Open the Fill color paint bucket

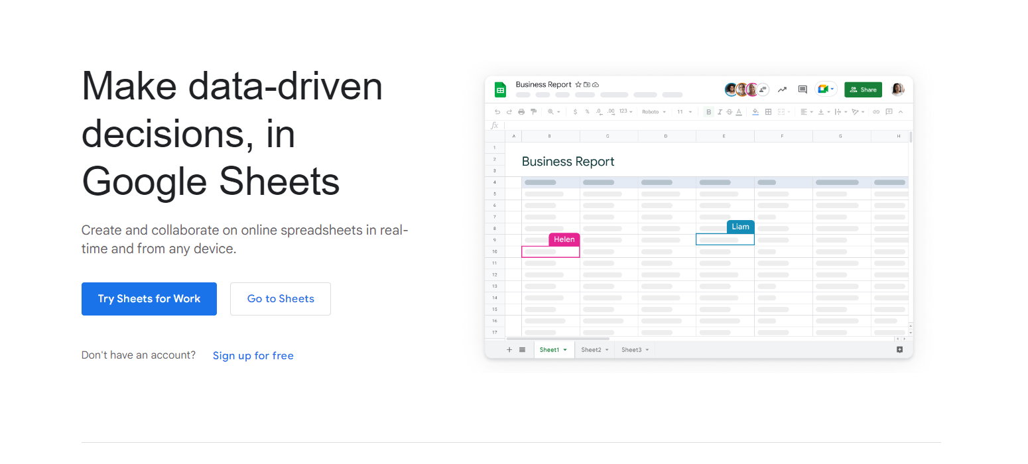pyautogui.click(x=755, y=112)
